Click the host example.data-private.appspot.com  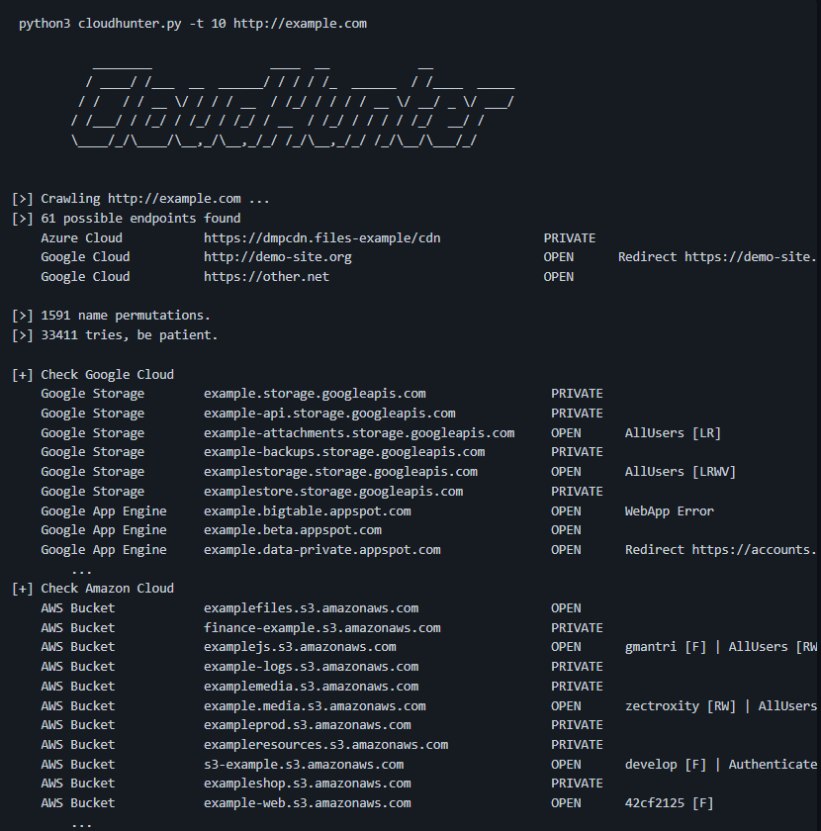[x=321, y=550]
